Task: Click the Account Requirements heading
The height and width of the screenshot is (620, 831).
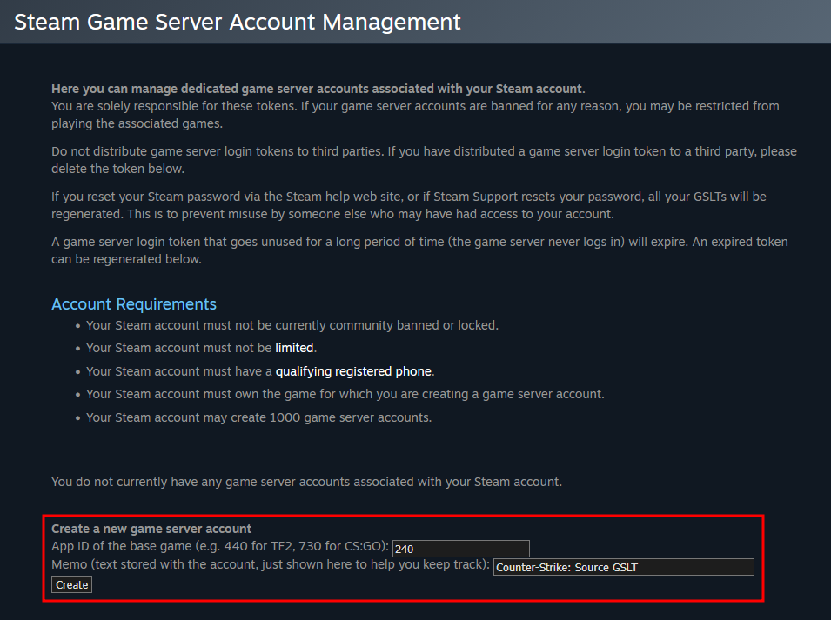Action: point(134,304)
